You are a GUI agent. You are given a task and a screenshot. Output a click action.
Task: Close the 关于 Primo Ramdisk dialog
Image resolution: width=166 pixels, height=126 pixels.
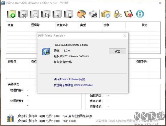coord(125,36)
